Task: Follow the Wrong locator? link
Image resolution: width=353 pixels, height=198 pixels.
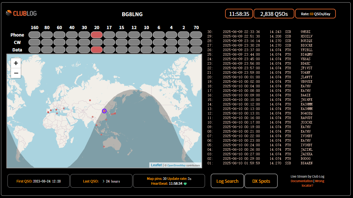Action: click(x=313, y=183)
